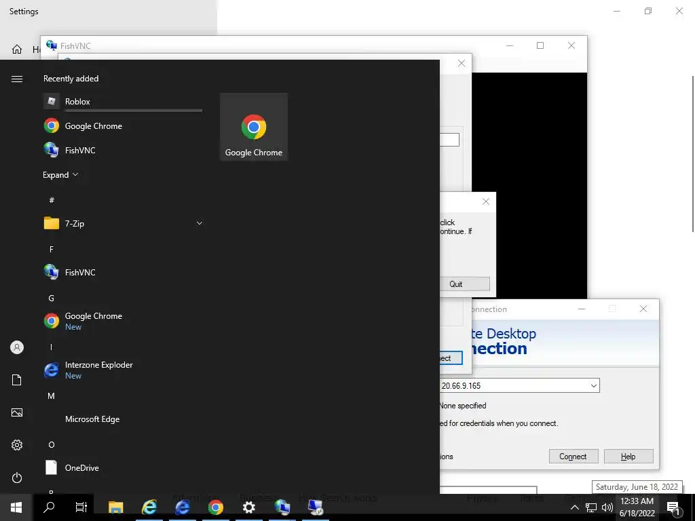The image size is (695, 521).
Task: Open OneDrive from app list
Action: click(123, 467)
